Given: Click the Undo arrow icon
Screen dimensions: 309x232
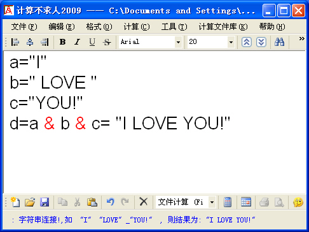Looking at the screenshot, I should coord(110,202).
